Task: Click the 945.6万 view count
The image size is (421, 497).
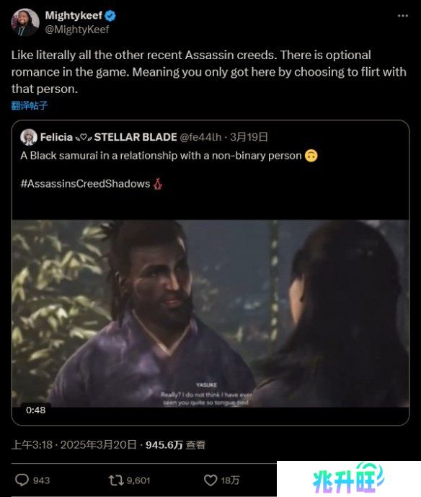Action: point(164,444)
